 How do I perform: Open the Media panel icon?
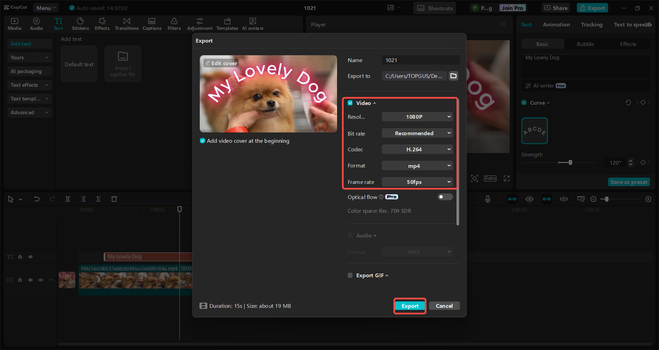(x=14, y=24)
